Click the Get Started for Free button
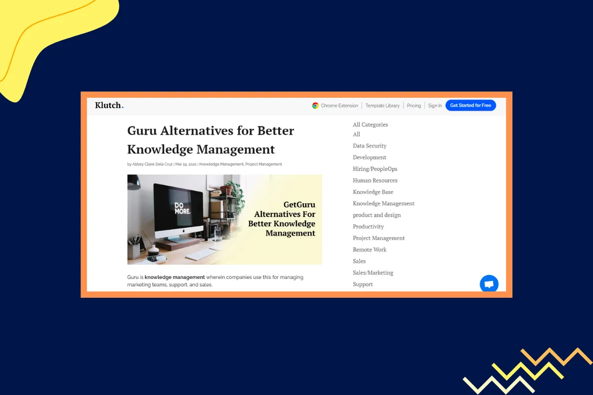This screenshot has height=395, width=593. coord(470,105)
